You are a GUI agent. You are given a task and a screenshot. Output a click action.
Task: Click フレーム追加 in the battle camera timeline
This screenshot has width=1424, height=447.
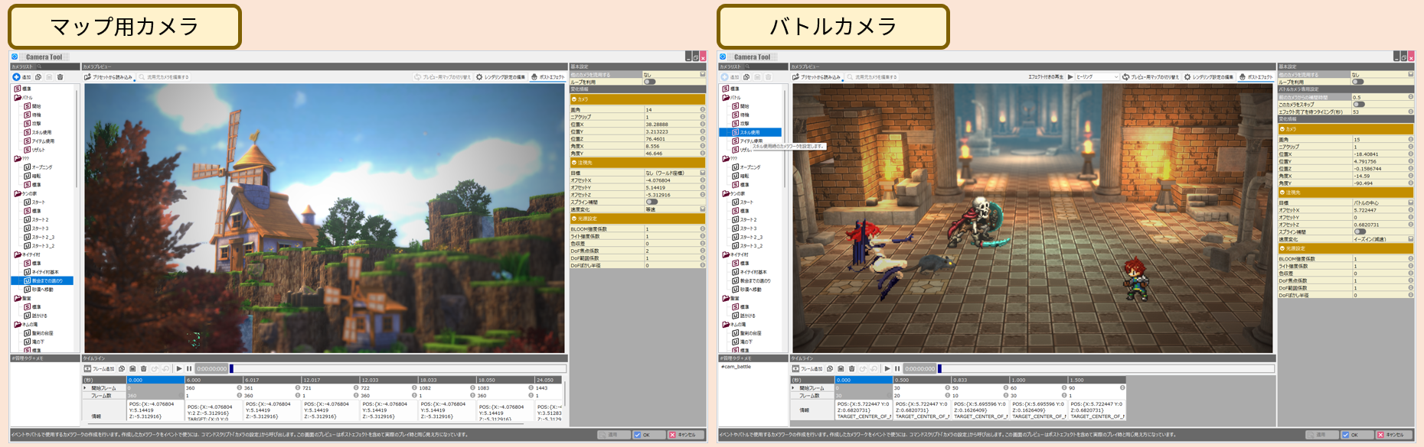[x=812, y=369]
